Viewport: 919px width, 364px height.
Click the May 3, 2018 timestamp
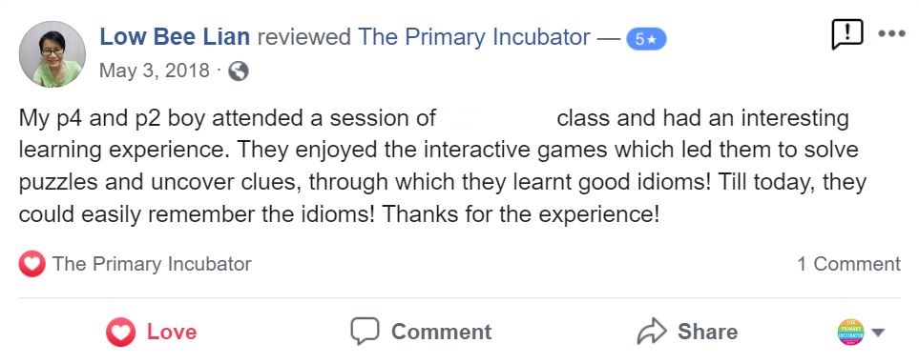point(155,71)
